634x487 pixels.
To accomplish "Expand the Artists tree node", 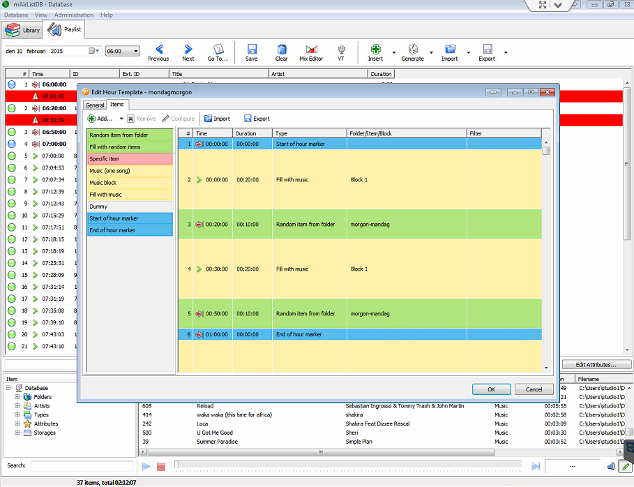I will 17,406.
